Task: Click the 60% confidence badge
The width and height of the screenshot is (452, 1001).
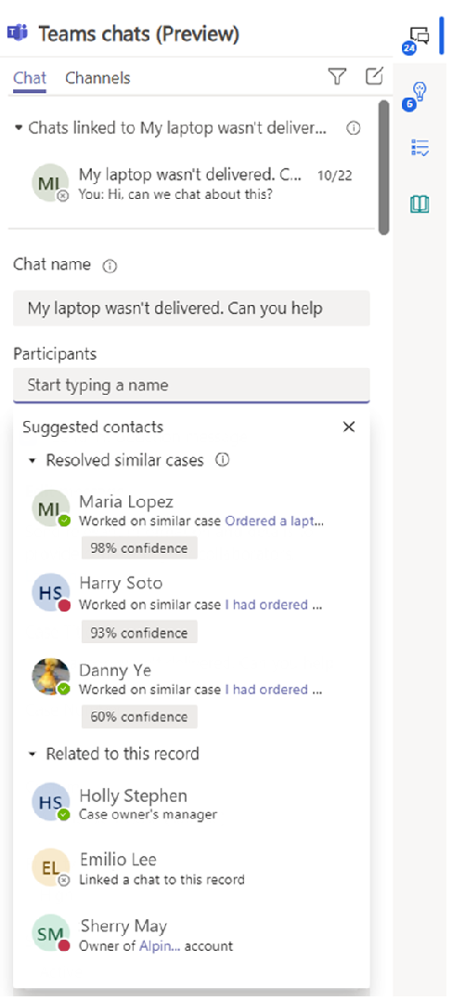Action: pos(139,717)
